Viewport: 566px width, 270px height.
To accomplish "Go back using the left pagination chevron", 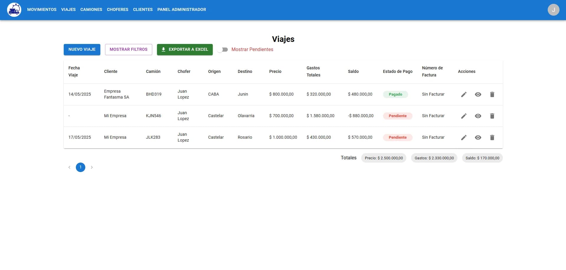I will pyautogui.click(x=69, y=167).
